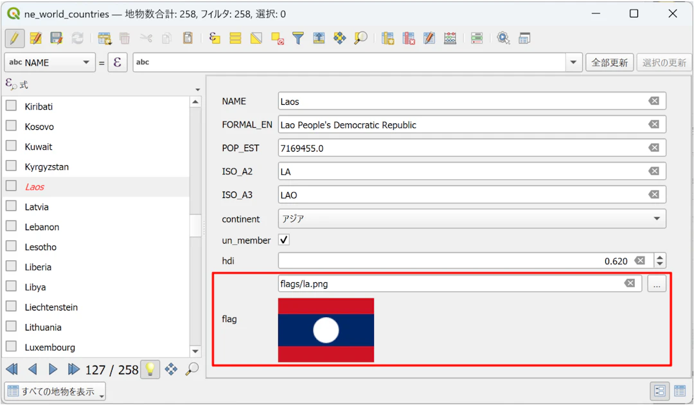Screen dimensions: 694x405
Task: Decrease the hdi value with down arrow
Action: click(660, 264)
